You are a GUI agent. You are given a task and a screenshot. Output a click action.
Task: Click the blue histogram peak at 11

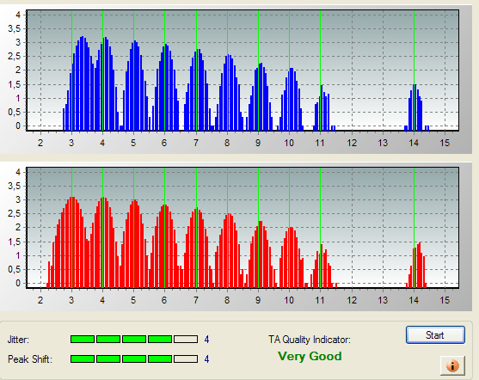(324, 107)
